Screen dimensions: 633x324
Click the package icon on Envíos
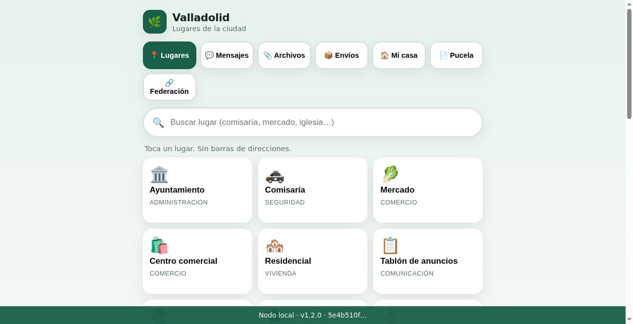328,55
